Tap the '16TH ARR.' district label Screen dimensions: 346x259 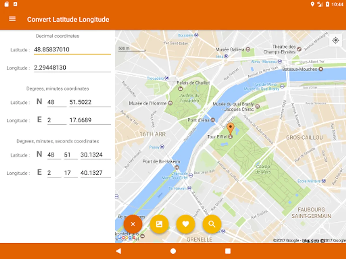(153, 134)
